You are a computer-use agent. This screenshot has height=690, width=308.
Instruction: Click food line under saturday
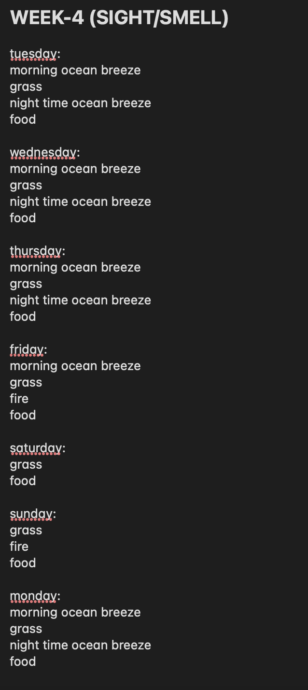[x=23, y=481]
